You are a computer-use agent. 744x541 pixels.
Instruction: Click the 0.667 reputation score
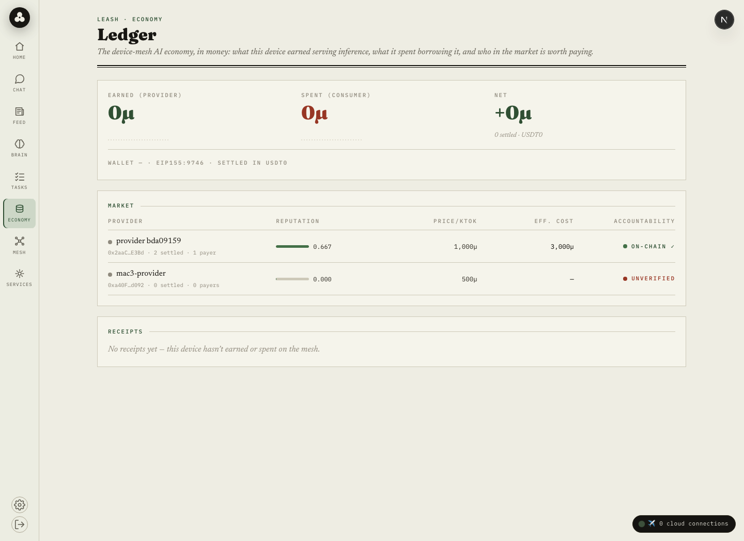click(x=322, y=247)
